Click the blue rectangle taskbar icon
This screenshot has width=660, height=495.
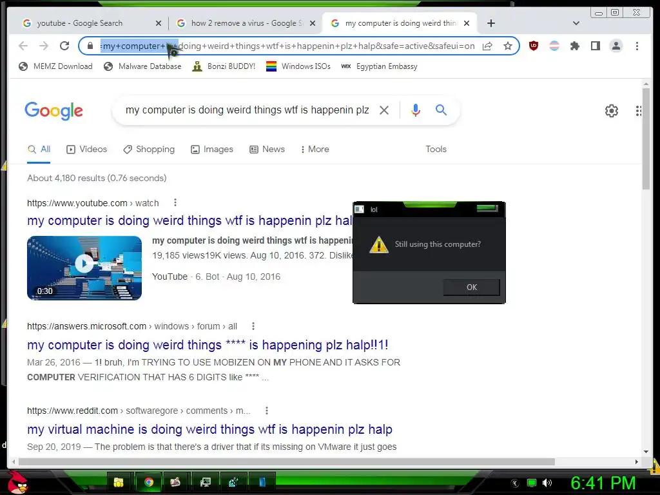[262, 482]
